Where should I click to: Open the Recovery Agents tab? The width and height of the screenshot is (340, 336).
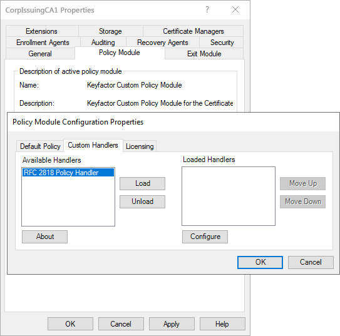(x=163, y=43)
